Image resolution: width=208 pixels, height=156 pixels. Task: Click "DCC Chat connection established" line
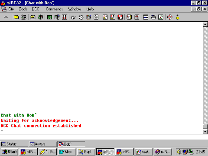pyautogui.click(x=41, y=126)
